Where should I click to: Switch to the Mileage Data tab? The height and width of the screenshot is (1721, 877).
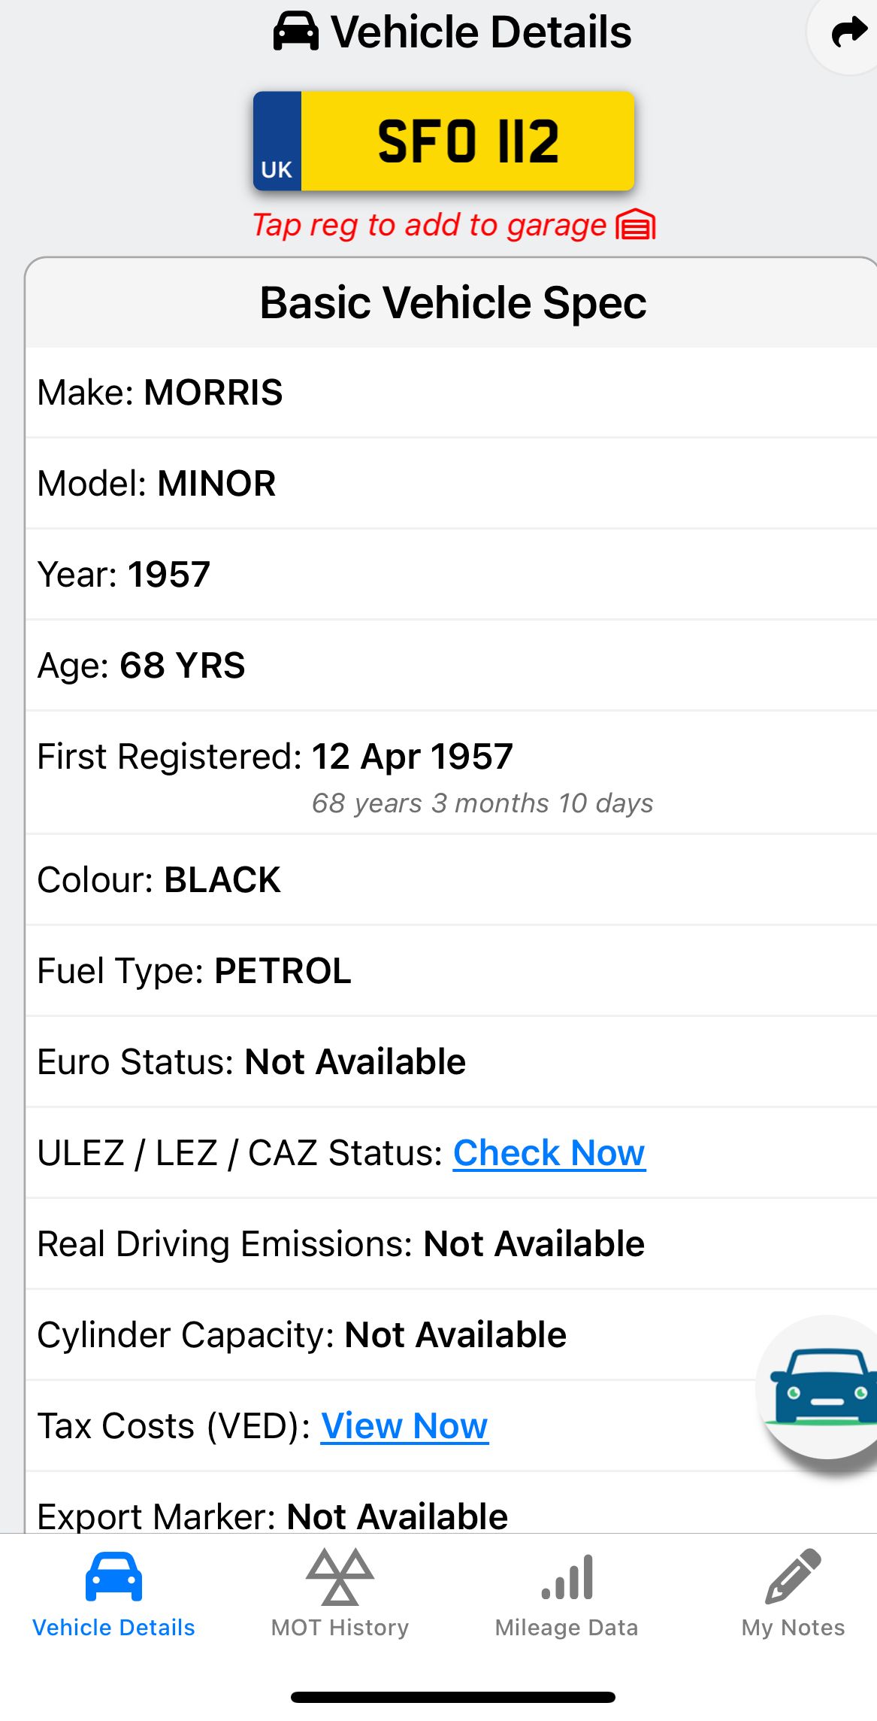click(x=566, y=1627)
